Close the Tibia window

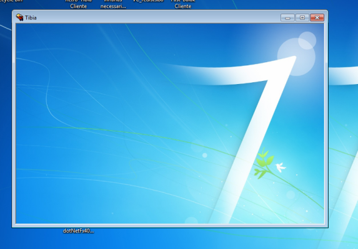[317, 17]
